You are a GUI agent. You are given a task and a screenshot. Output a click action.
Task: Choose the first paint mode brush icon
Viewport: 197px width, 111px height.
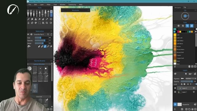(39, 47)
